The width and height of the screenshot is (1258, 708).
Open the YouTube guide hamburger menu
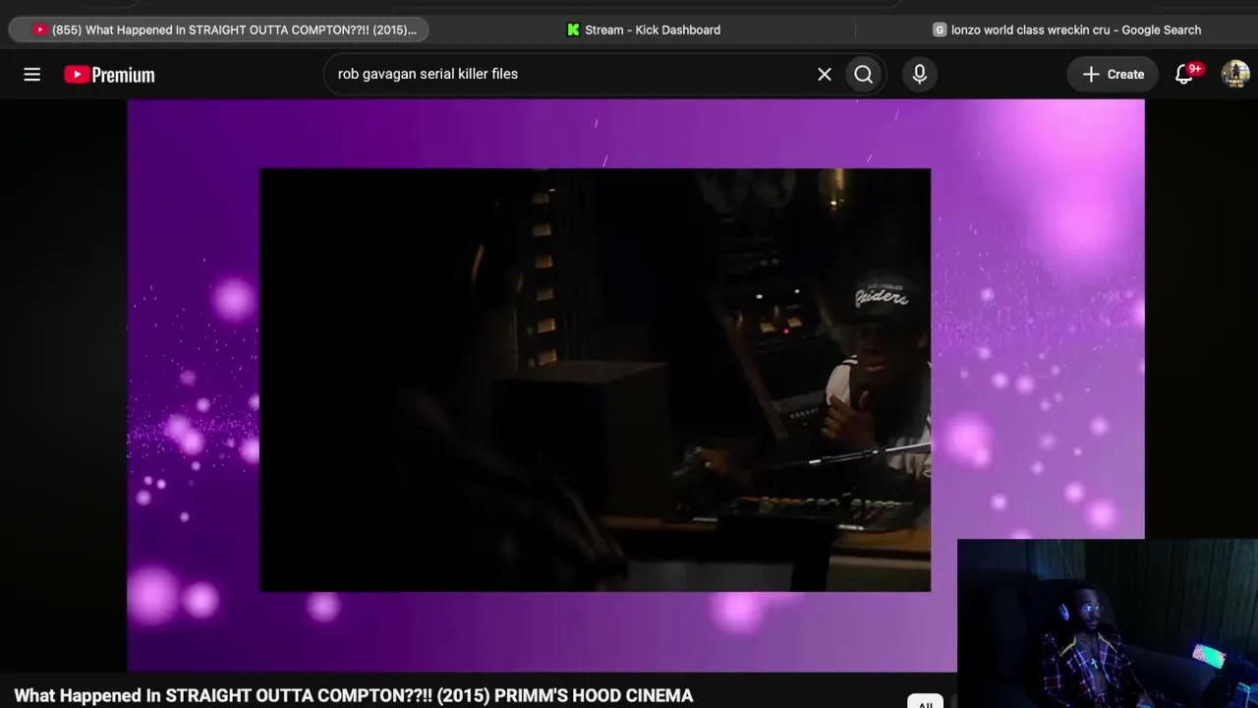pos(32,75)
